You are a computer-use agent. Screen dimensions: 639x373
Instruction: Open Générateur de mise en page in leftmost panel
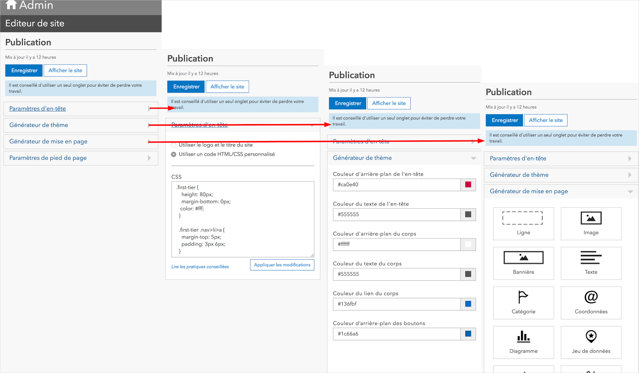point(81,142)
